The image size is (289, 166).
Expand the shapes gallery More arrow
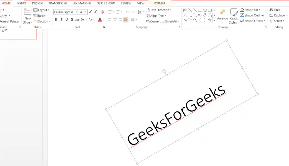point(214,20)
